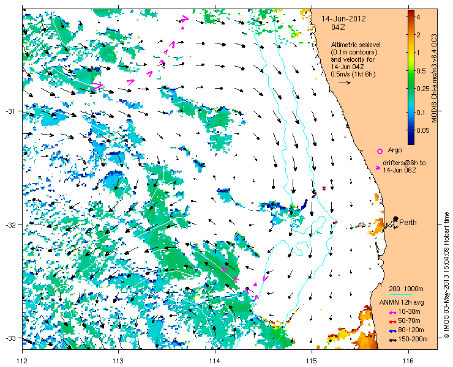Click the color bar value 2
Viewport: 453px width, 367px height.
(x=418, y=35)
